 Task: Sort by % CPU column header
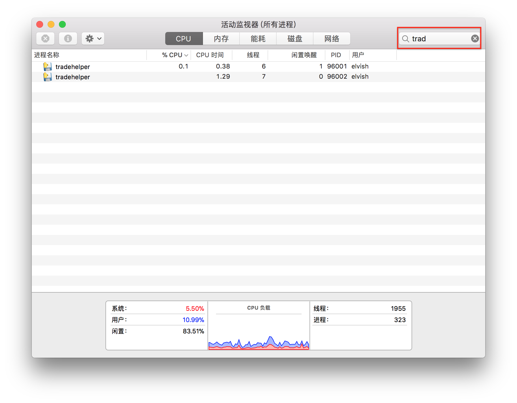coord(169,55)
